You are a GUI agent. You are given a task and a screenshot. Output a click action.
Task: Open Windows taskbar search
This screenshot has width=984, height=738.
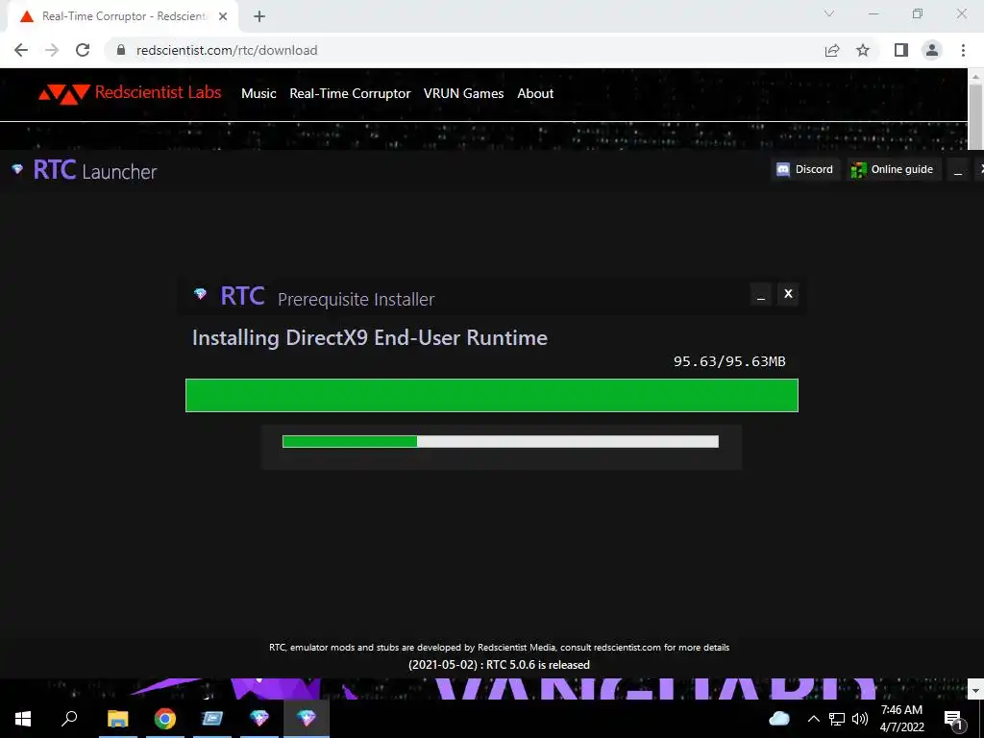[x=69, y=719]
